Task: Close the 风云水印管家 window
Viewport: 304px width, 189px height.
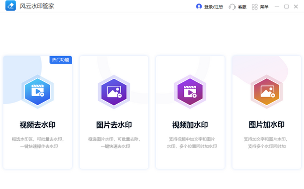Action: (296, 7)
